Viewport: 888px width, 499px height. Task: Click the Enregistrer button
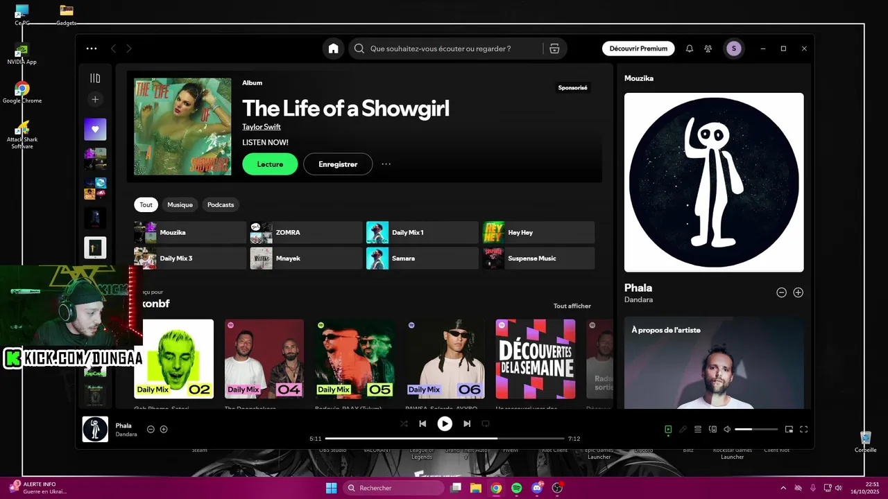(x=338, y=164)
